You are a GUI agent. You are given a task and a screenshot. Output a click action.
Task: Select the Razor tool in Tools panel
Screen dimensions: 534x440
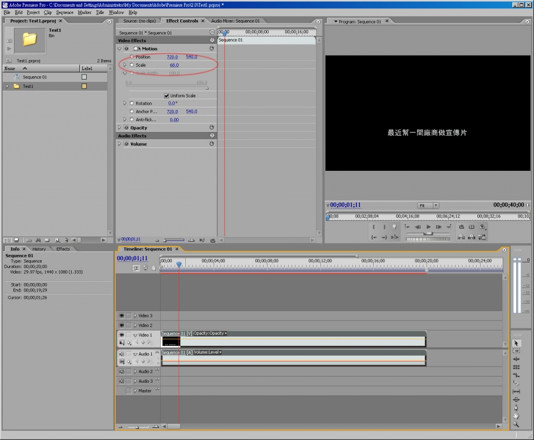(x=516, y=383)
